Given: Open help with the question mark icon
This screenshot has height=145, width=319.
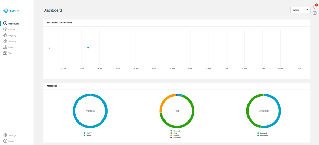Looking at the screenshot, I should tap(314, 13).
